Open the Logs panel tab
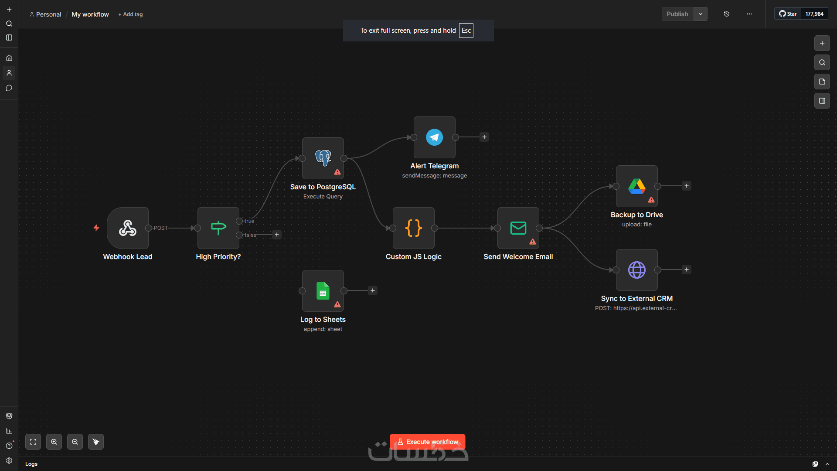Image resolution: width=837 pixels, height=471 pixels. pyautogui.click(x=31, y=464)
